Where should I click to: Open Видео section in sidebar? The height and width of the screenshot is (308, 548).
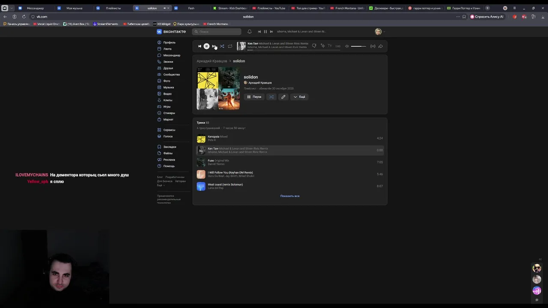point(167,94)
